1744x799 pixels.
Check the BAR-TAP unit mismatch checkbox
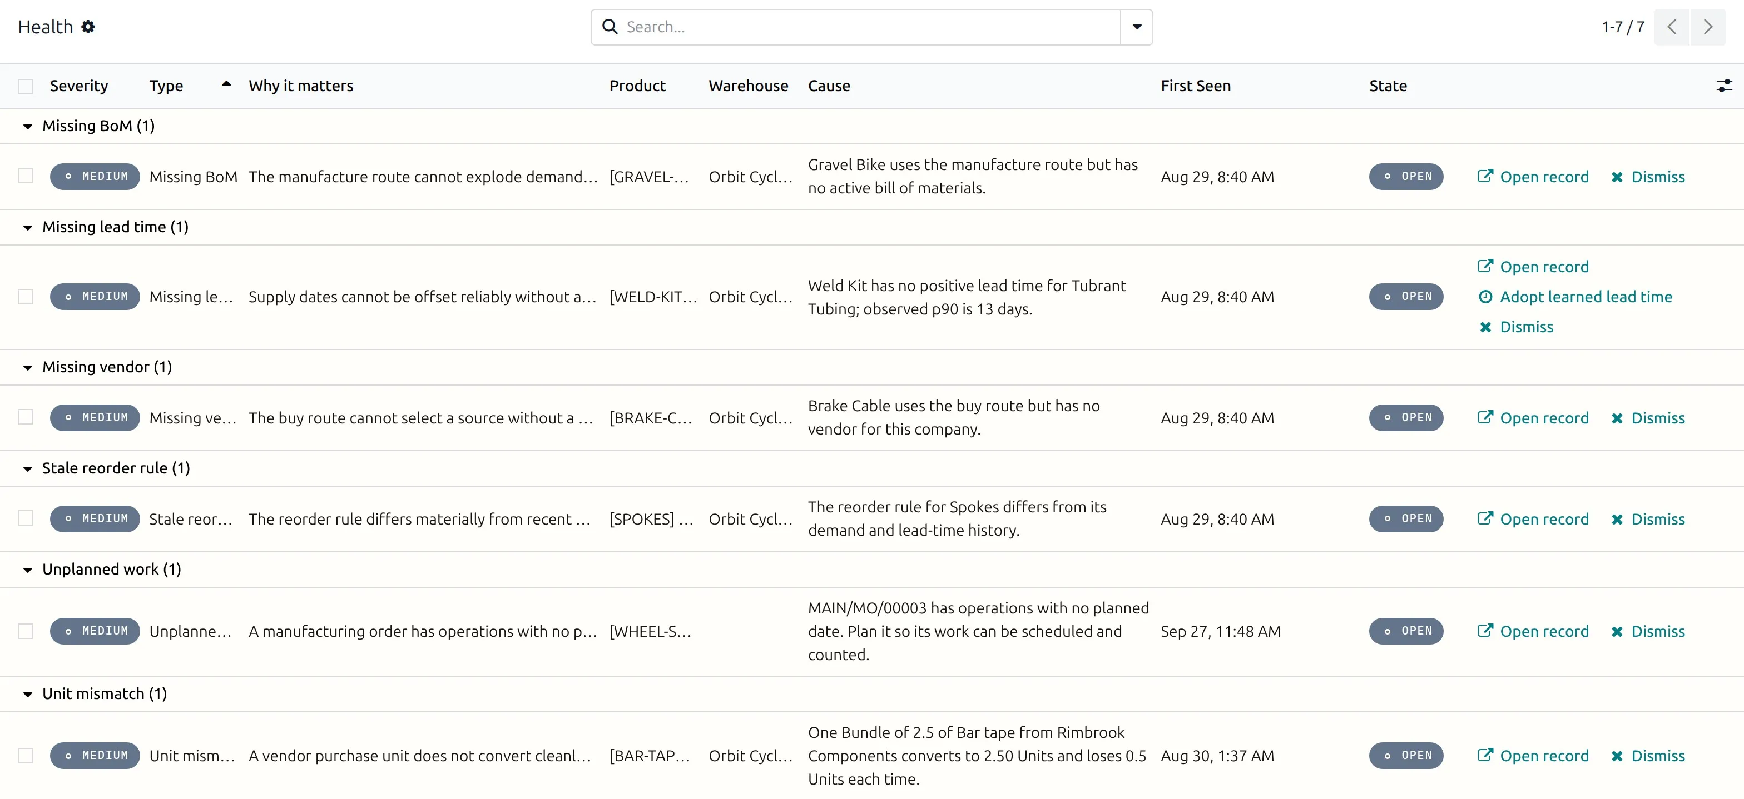(26, 756)
